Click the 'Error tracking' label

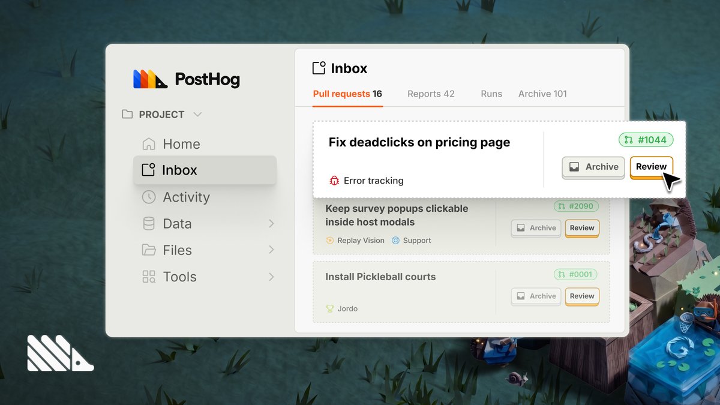pos(373,181)
